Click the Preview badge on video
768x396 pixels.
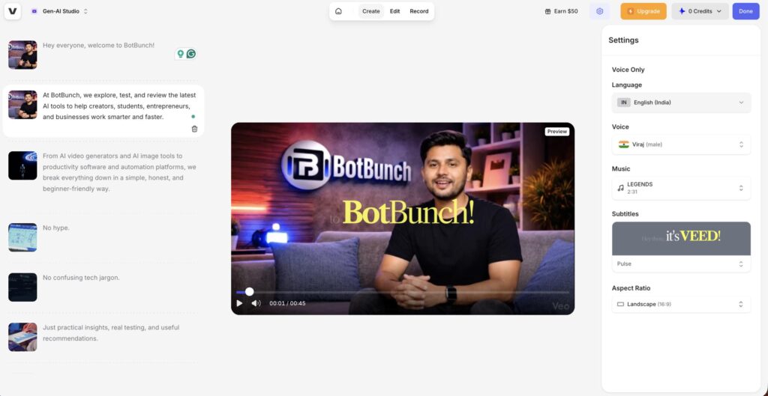click(x=557, y=132)
